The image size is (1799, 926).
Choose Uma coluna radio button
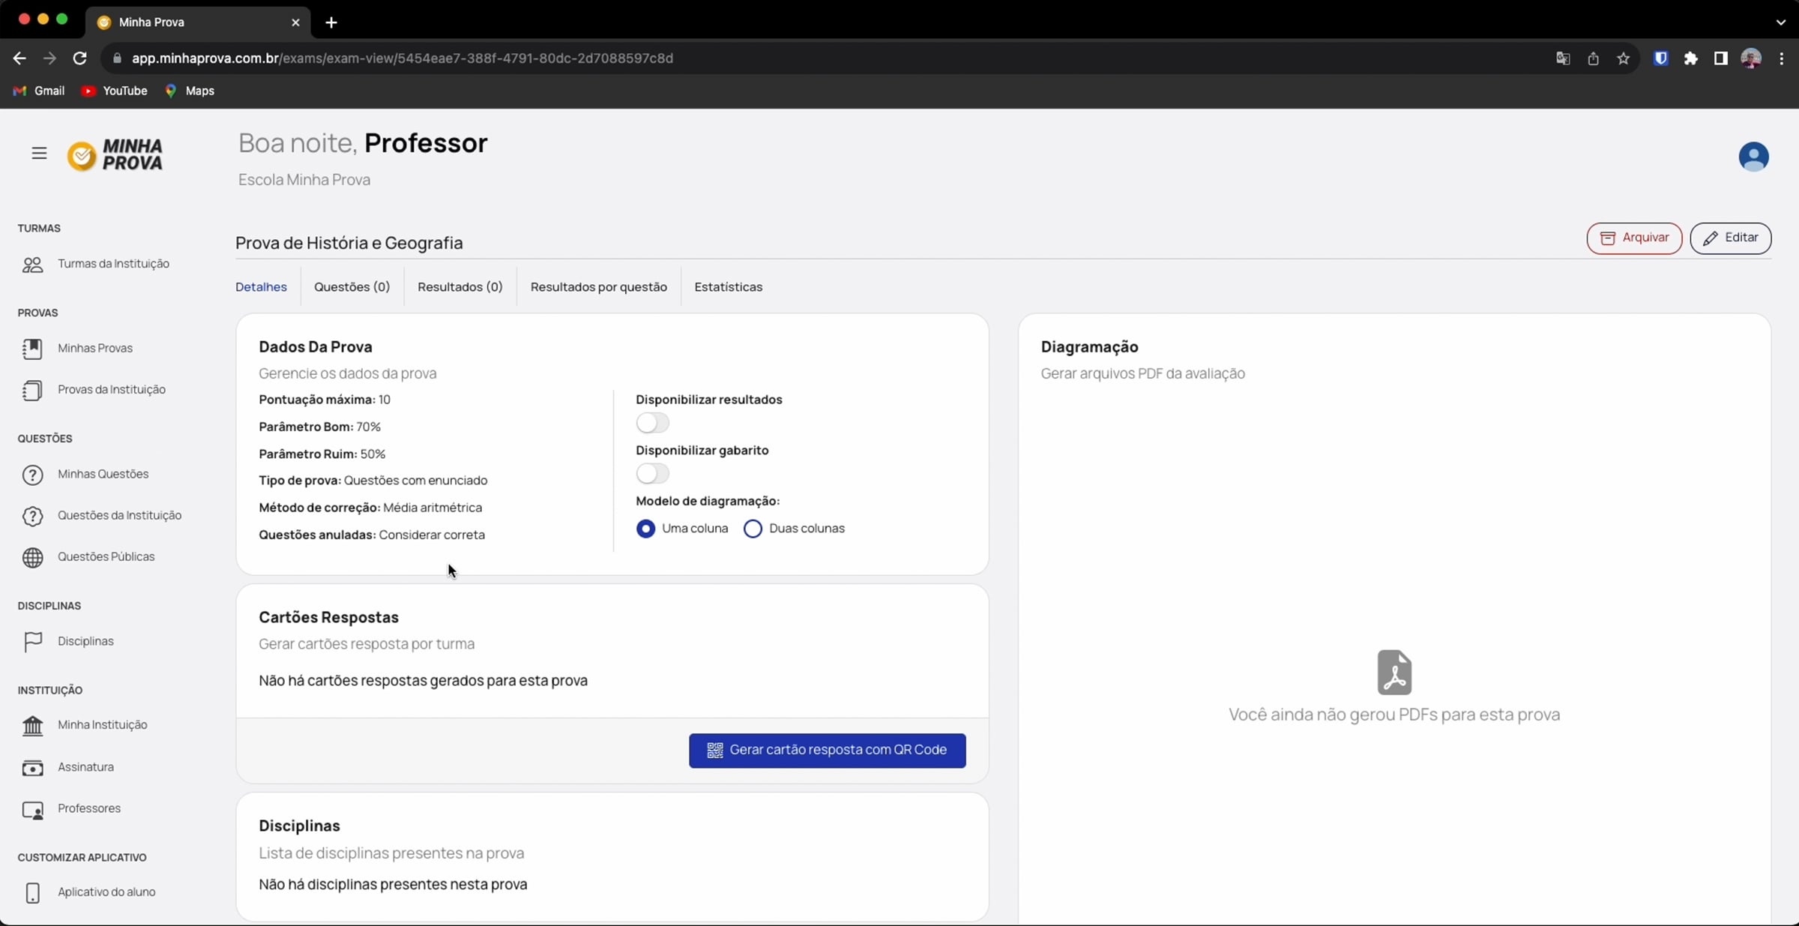(x=645, y=529)
